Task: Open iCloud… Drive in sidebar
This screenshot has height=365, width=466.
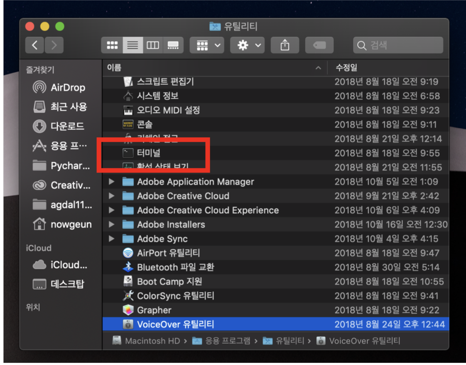Action: [60, 264]
